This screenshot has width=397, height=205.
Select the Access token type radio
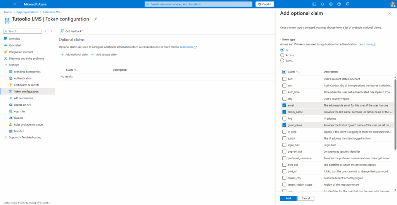tap(282, 55)
